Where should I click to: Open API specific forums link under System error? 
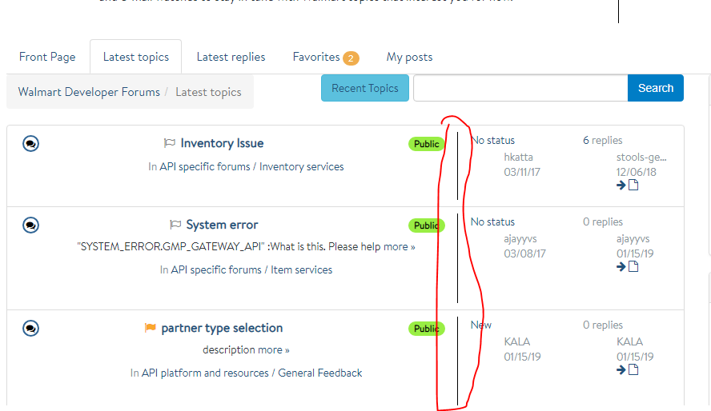click(x=216, y=269)
